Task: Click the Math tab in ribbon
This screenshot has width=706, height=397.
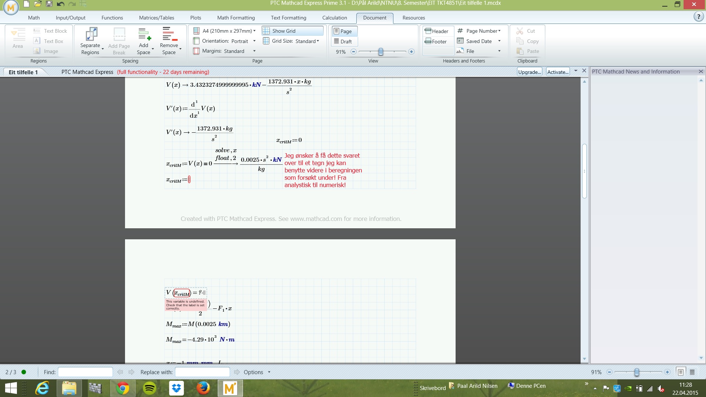Action: pyautogui.click(x=33, y=17)
